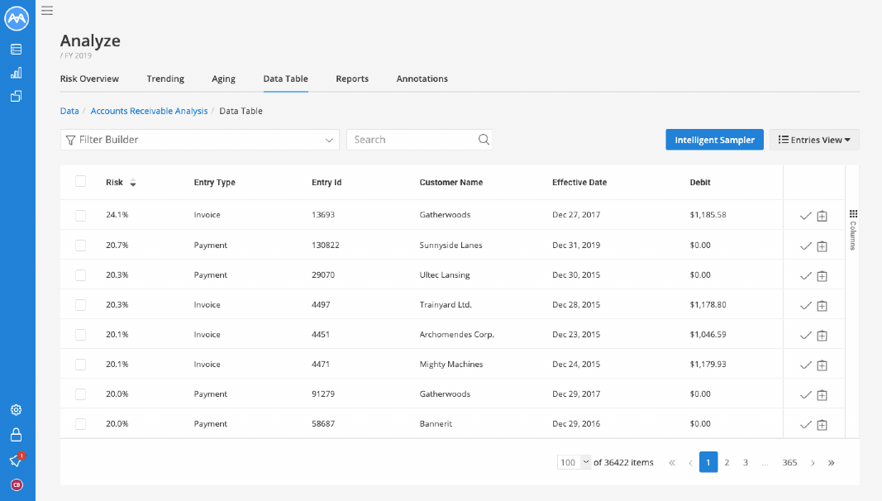
Task: Check the row for entry 13693
Action: click(80, 215)
